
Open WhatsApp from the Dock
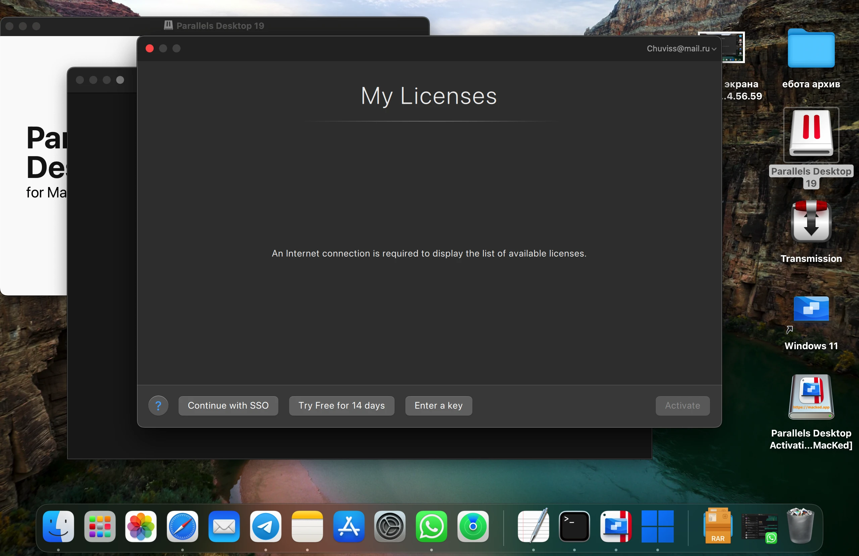tap(432, 526)
